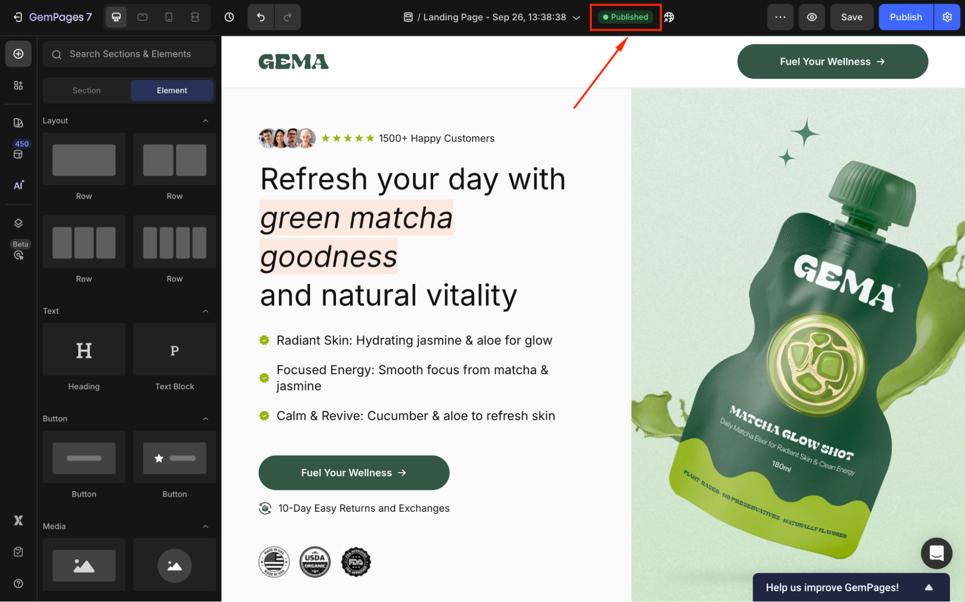This screenshot has height=602, width=965.
Task: Toggle page preview eye icon
Action: click(x=812, y=17)
